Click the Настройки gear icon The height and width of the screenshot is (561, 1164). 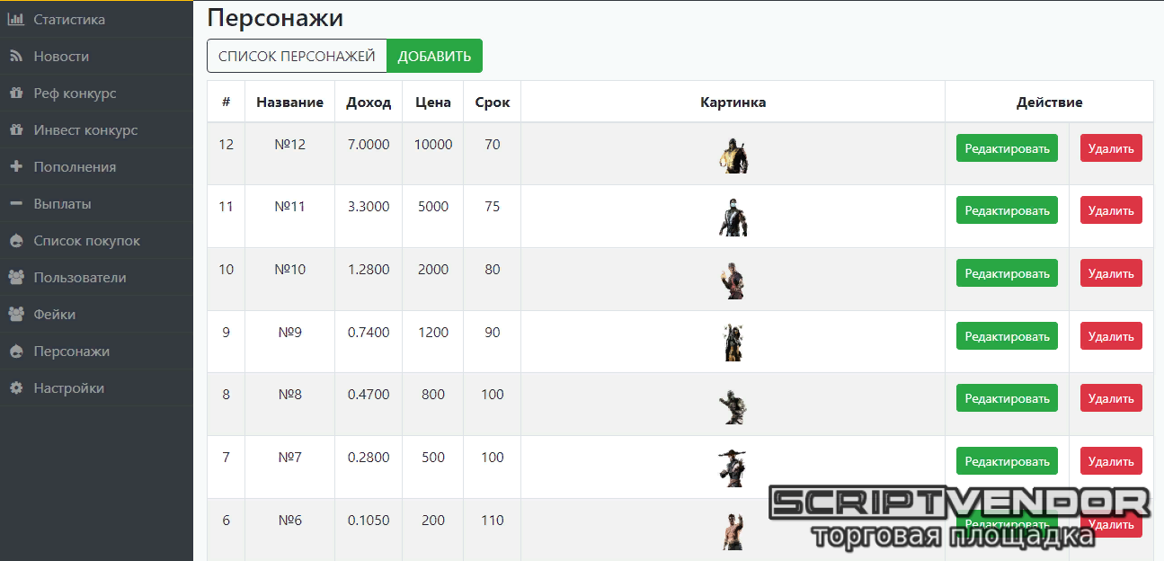(x=15, y=388)
